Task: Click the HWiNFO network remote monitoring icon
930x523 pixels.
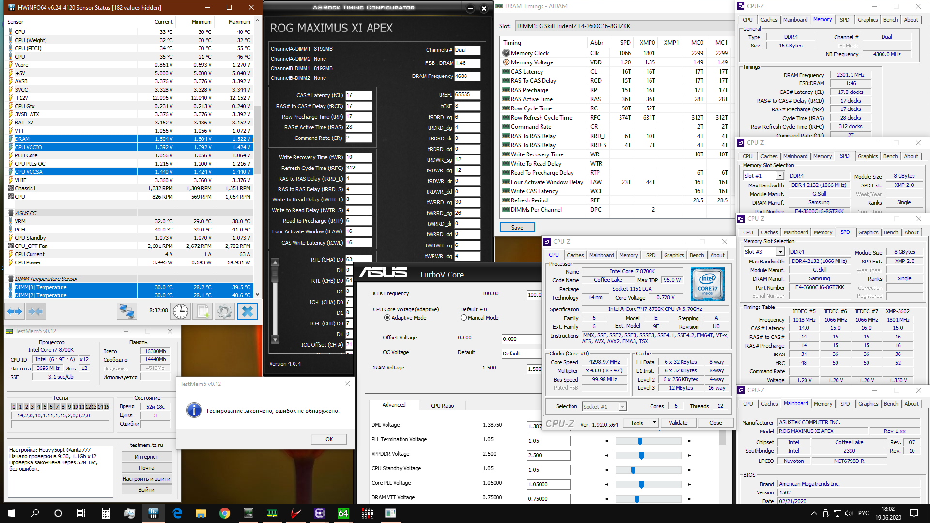Action: pyautogui.click(x=127, y=311)
